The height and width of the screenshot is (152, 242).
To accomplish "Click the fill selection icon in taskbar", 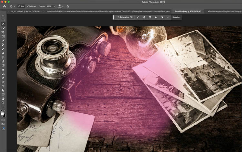I will pyautogui.click(x=156, y=17).
